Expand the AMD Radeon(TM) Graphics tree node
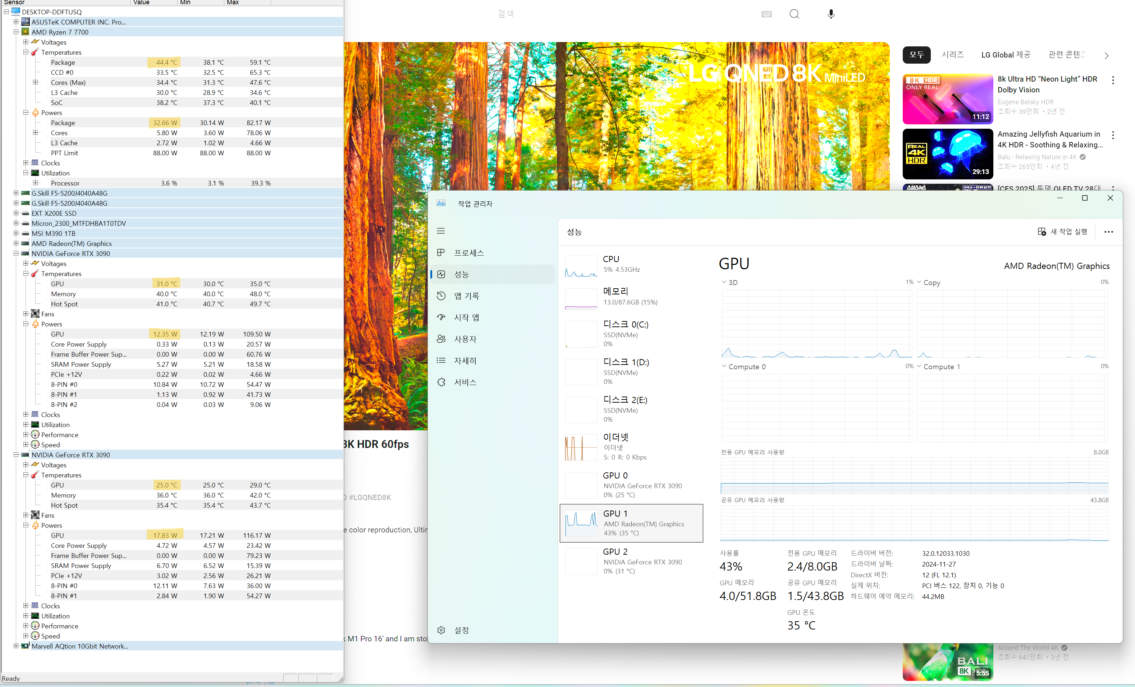 16,243
